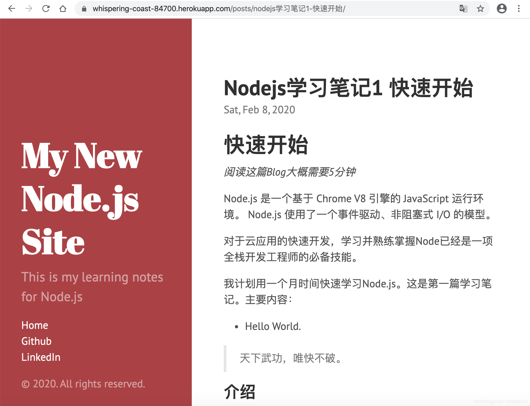This screenshot has width=530, height=406.
Task: Open the Github sidebar link
Action: tap(36, 341)
